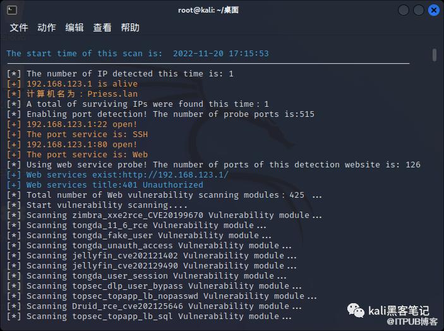Click the root@kali: ~/桌面 window title
Image resolution: width=444 pixels, height=331 pixels.
coord(208,10)
